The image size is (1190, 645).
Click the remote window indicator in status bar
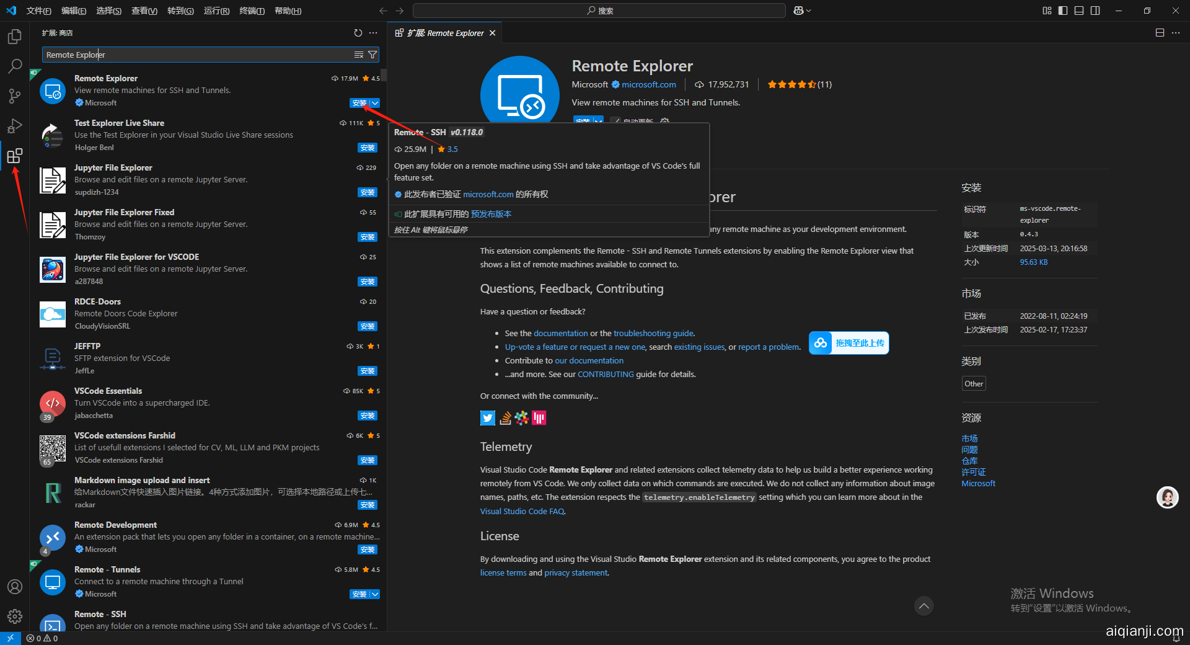click(x=10, y=638)
